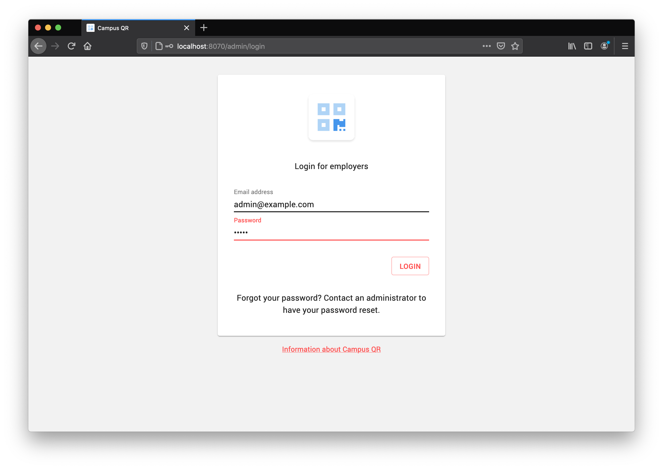The height and width of the screenshot is (469, 663).
Task: Click the Email address input field
Action: coord(331,204)
